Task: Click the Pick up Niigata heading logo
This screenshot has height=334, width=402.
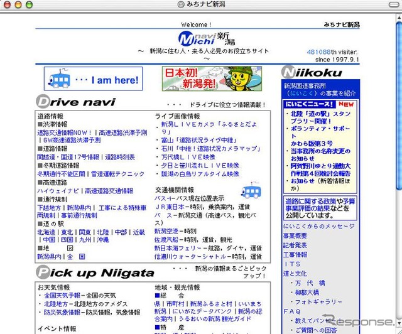Action: coord(95,272)
